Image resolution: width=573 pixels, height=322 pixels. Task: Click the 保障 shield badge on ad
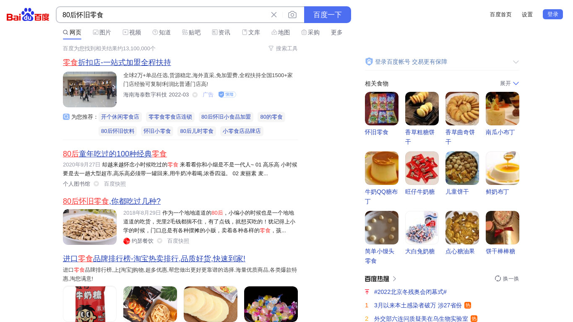point(227,95)
